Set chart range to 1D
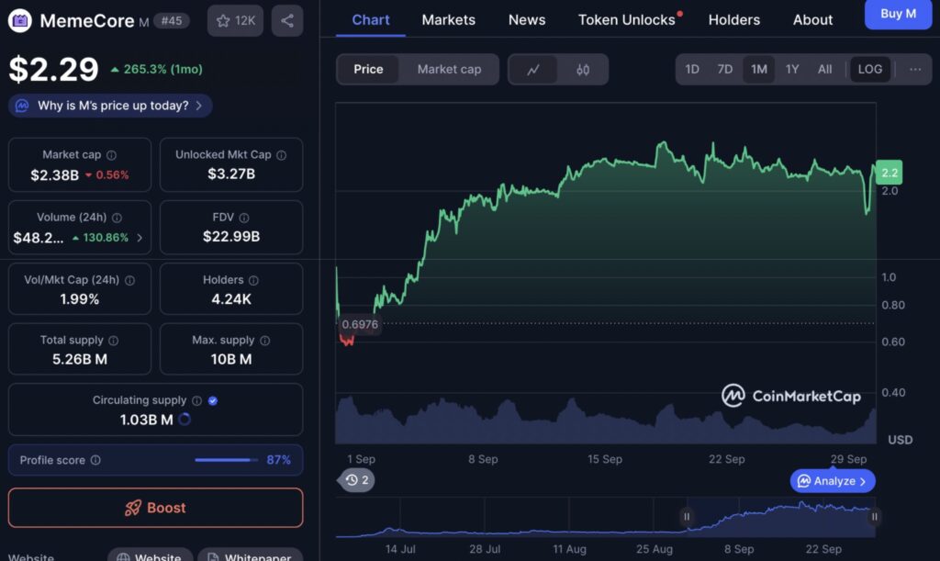 pos(692,70)
